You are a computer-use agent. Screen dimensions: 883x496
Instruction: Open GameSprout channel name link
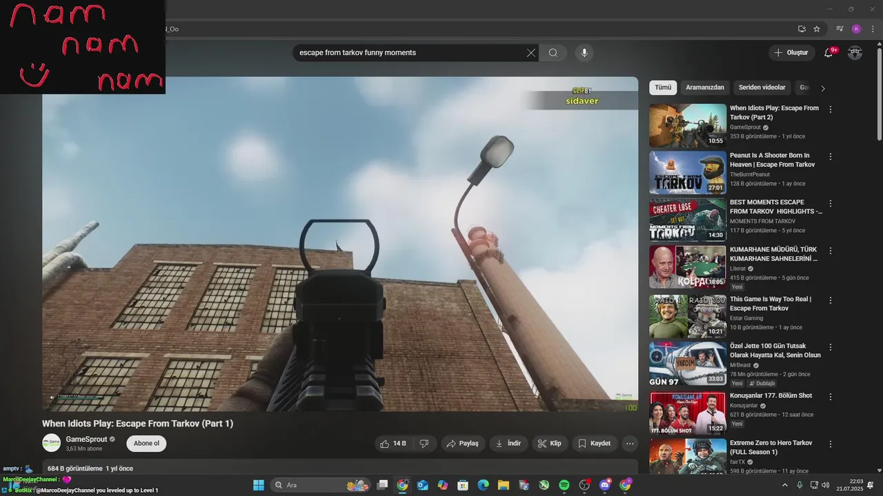(86, 439)
